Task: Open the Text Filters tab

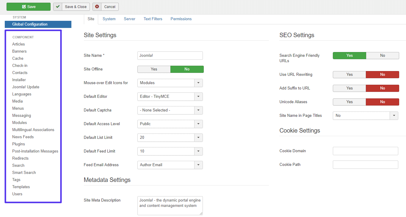Action: point(153,19)
